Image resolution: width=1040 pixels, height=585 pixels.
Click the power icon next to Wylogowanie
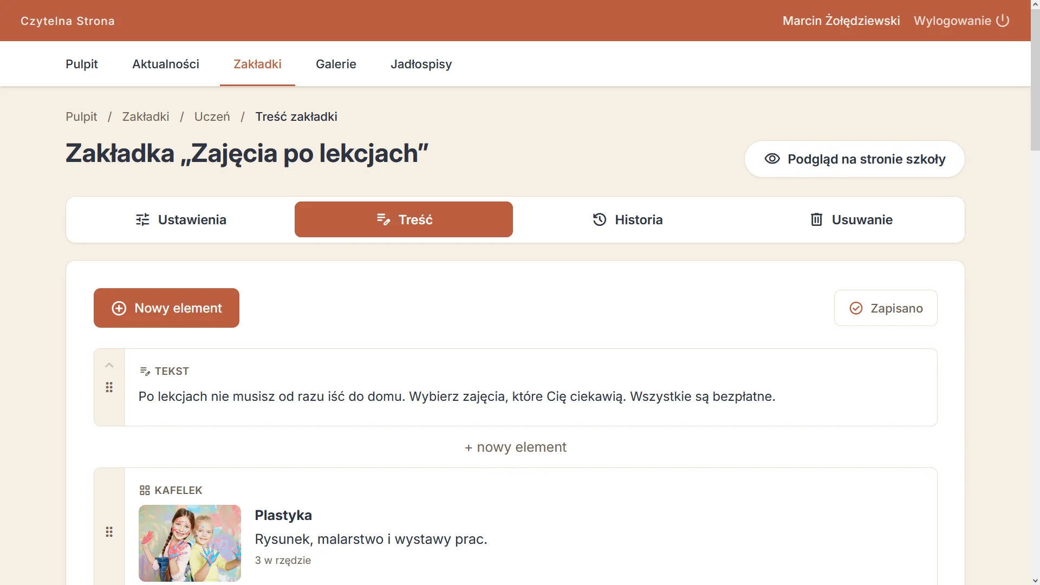coord(1003,21)
